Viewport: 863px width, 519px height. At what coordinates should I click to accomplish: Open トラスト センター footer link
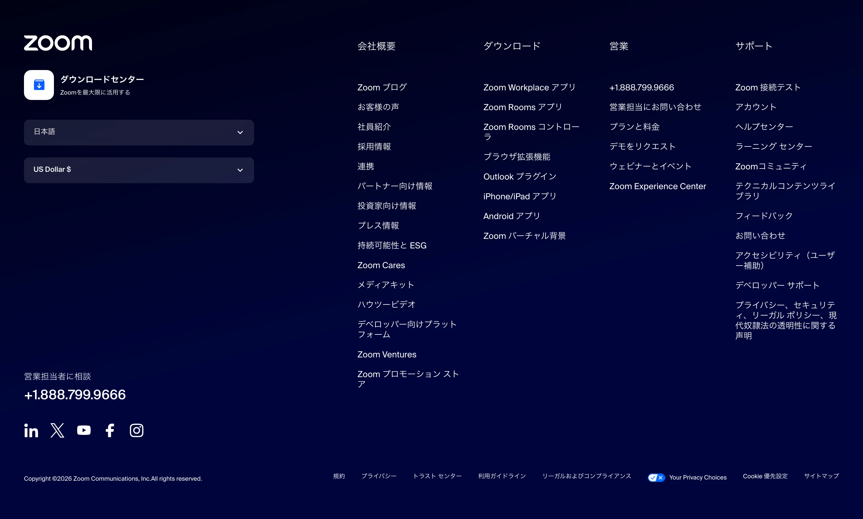coord(437,476)
